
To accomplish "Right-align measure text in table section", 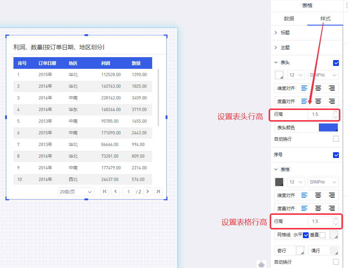I will [332, 208].
